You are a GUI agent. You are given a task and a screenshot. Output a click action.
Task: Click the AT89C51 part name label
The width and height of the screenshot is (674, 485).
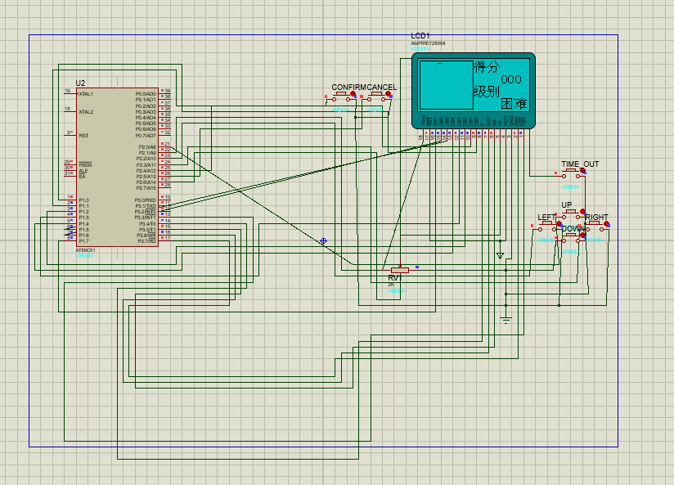(x=85, y=250)
